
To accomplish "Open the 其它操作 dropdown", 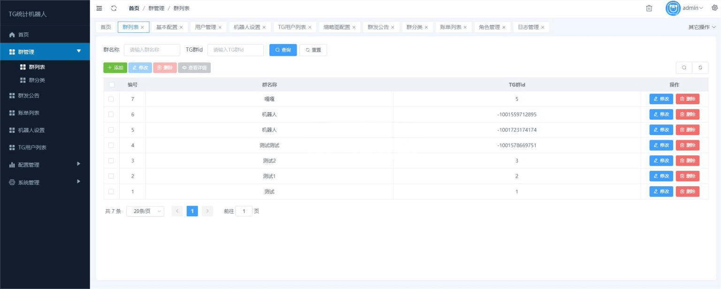I will pos(701,27).
